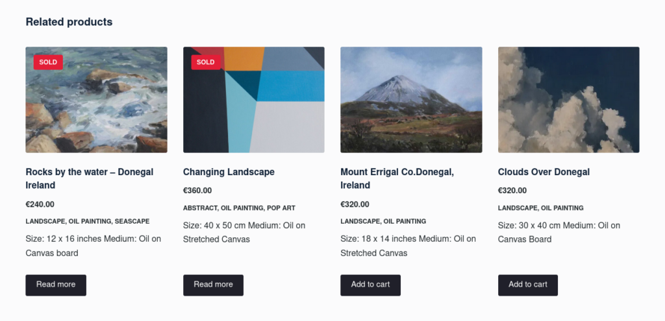
Task: Open the Abstract category link
Action: click(200, 208)
